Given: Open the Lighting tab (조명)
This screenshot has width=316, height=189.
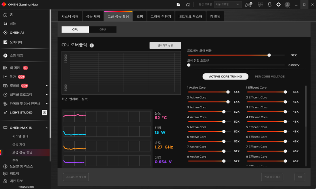Looking at the screenshot, I should pos(140,16).
